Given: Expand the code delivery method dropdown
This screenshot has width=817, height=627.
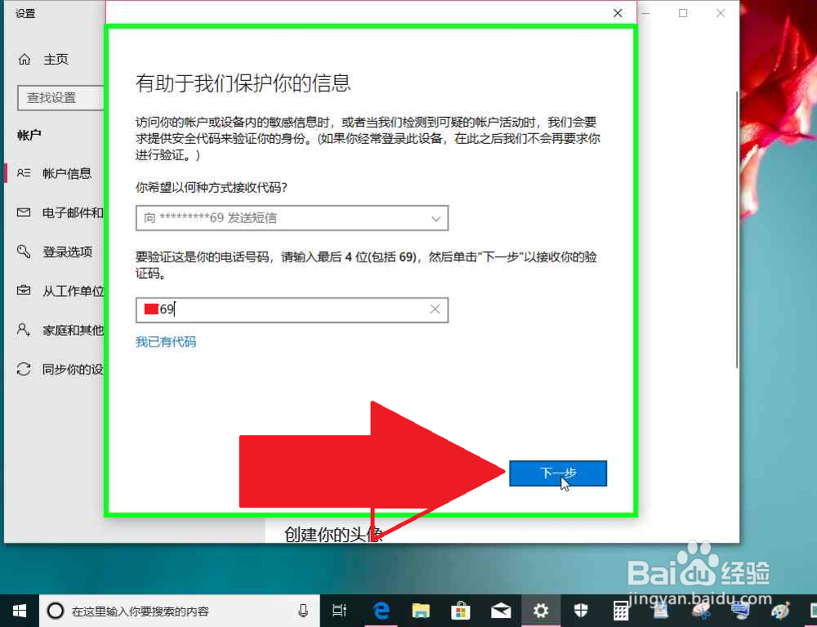Looking at the screenshot, I should (x=292, y=218).
